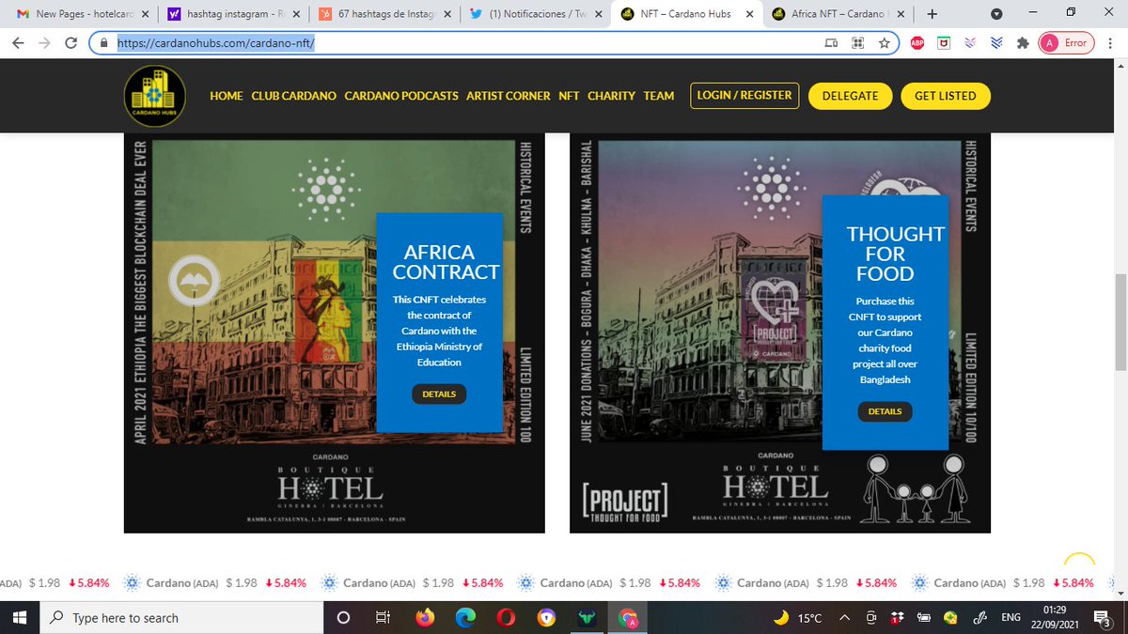
Task: Open the HOME menu item
Action: pyautogui.click(x=227, y=96)
